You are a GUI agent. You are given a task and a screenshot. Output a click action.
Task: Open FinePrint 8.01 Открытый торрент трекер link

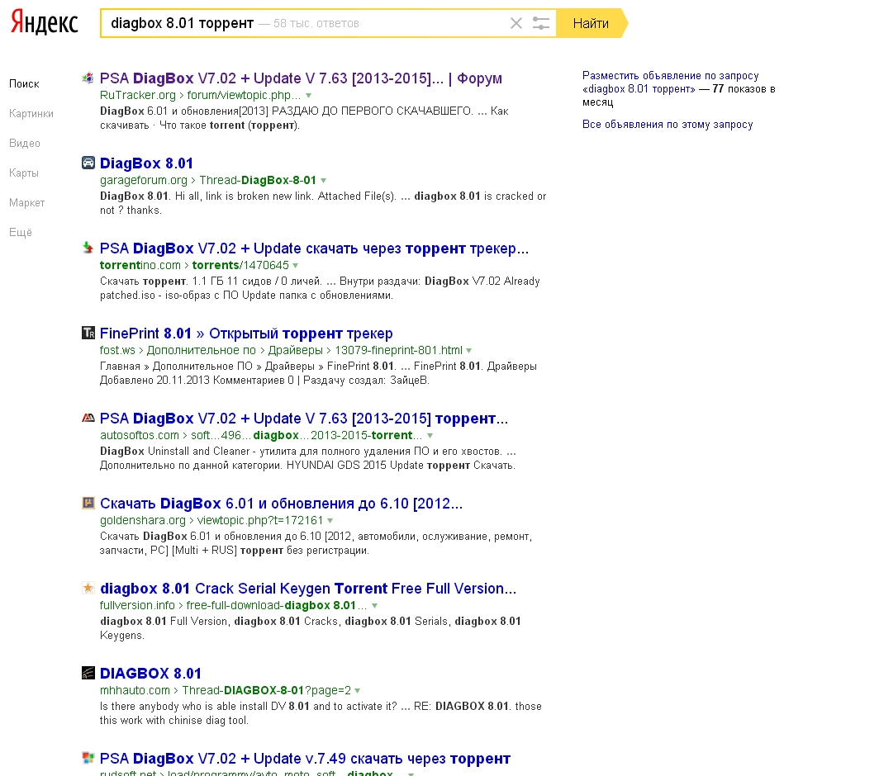[x=246, y=334]
